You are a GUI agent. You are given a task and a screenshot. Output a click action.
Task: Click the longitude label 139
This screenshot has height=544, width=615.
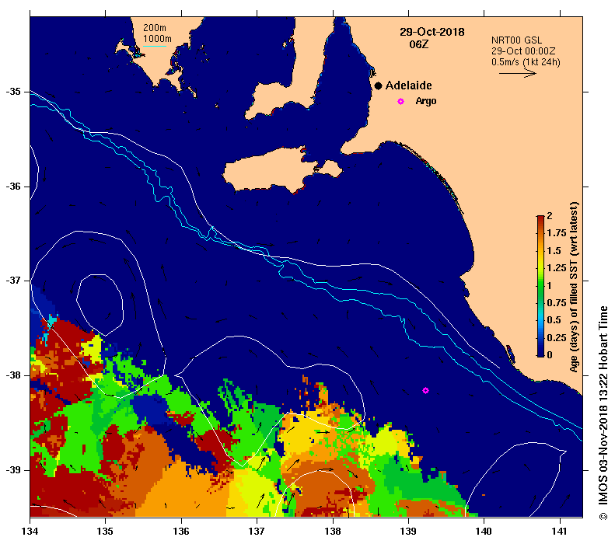(408, 531)
